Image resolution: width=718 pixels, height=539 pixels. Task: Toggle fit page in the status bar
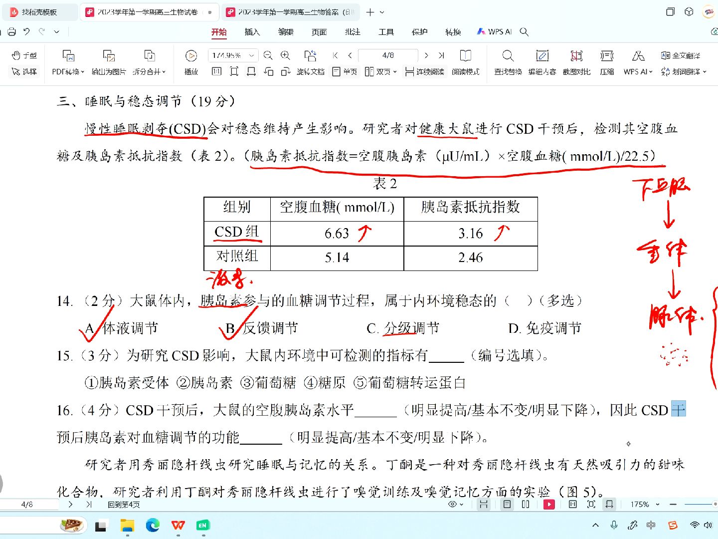[591, 505]
